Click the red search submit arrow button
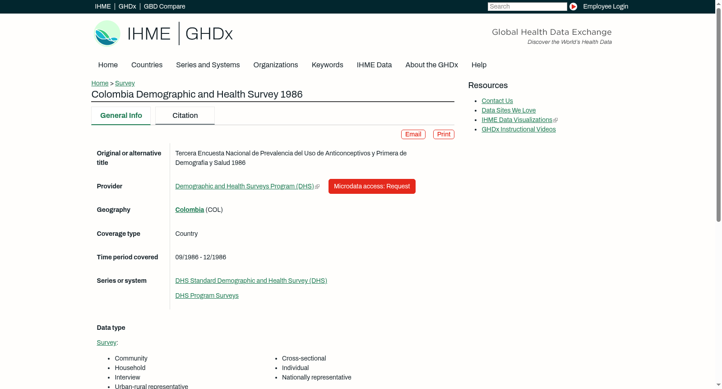 point(573,6)
